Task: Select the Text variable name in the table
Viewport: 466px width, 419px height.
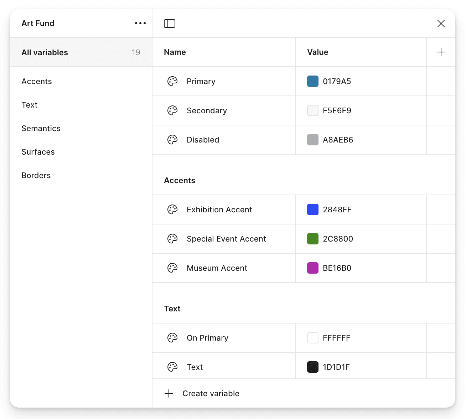Action: coord(195,367)
